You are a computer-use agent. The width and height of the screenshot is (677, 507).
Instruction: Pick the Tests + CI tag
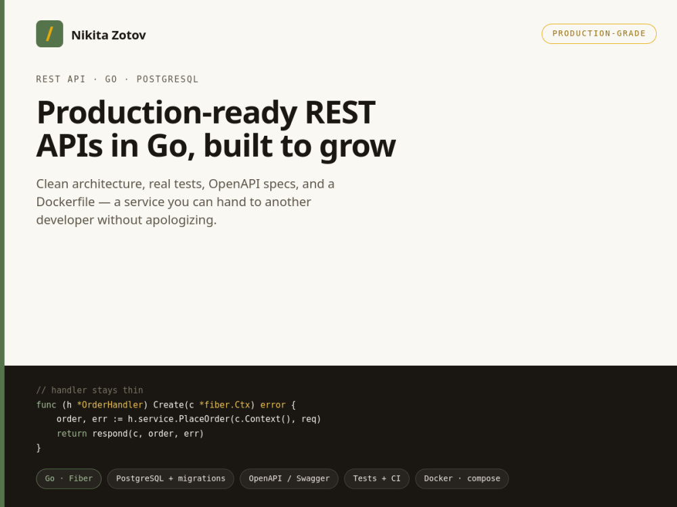point(376,479)
